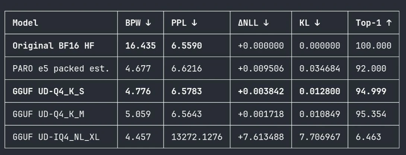
Task: Click the KL down arrow header
Action: [310, 23]
